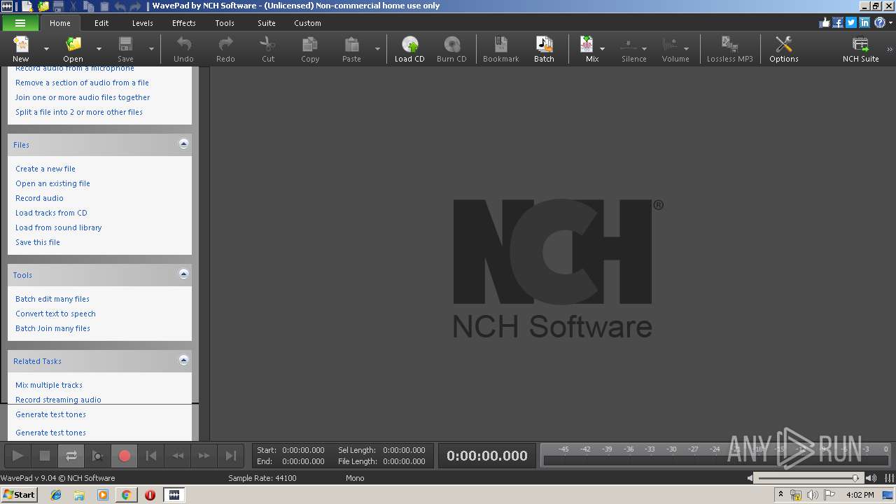Jump to the end of file
This screenshot has width=896, height=504.
coord(231,456)
